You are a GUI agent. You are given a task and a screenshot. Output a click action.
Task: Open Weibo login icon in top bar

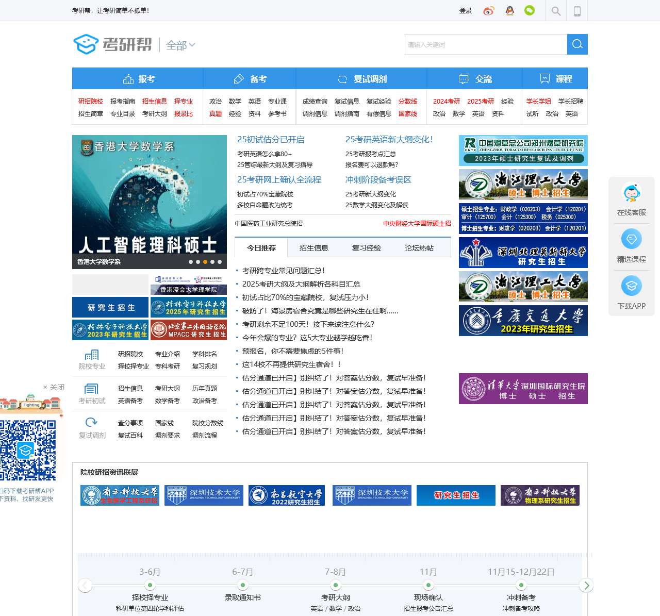pyautogui.click(x=488, y=11)
